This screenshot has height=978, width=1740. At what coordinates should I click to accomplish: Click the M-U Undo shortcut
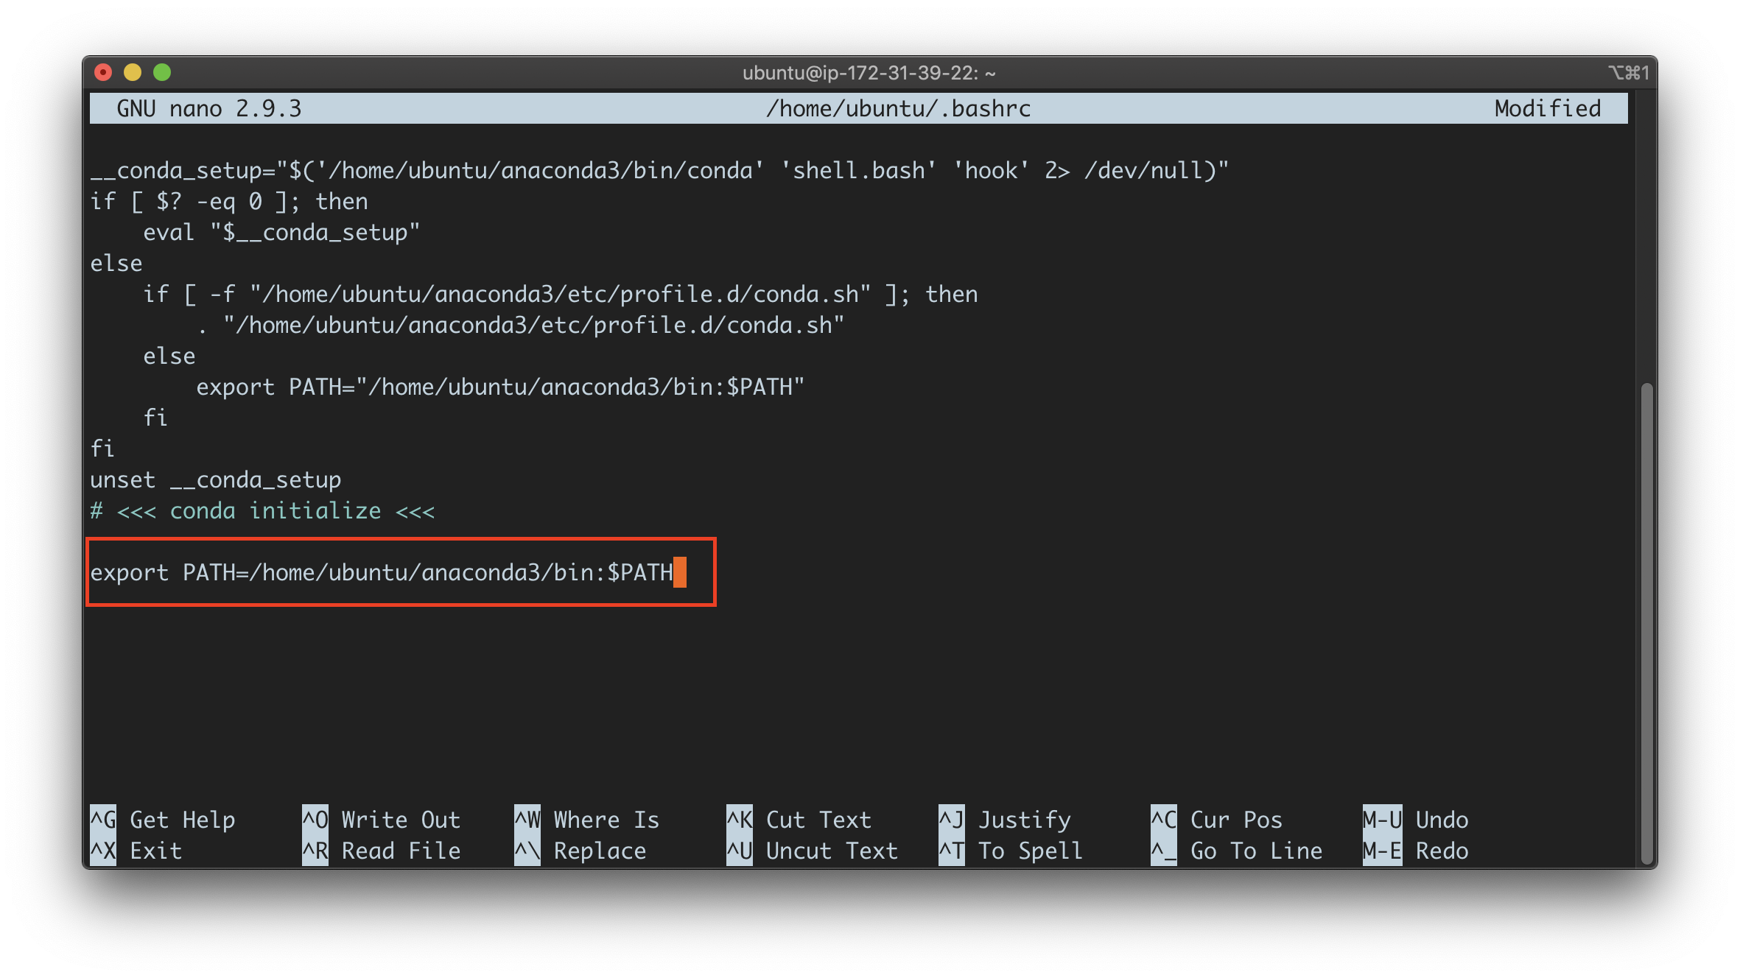1416,820
